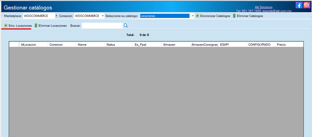Sort by the AlmacenConsignac column header

[204, 45]
